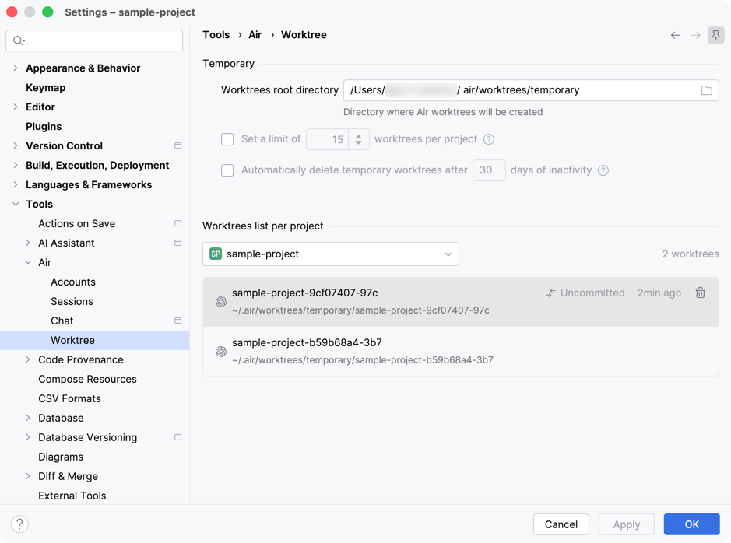
Task: Click the 2min ago timestamp
Action: [x=659, y=293]
